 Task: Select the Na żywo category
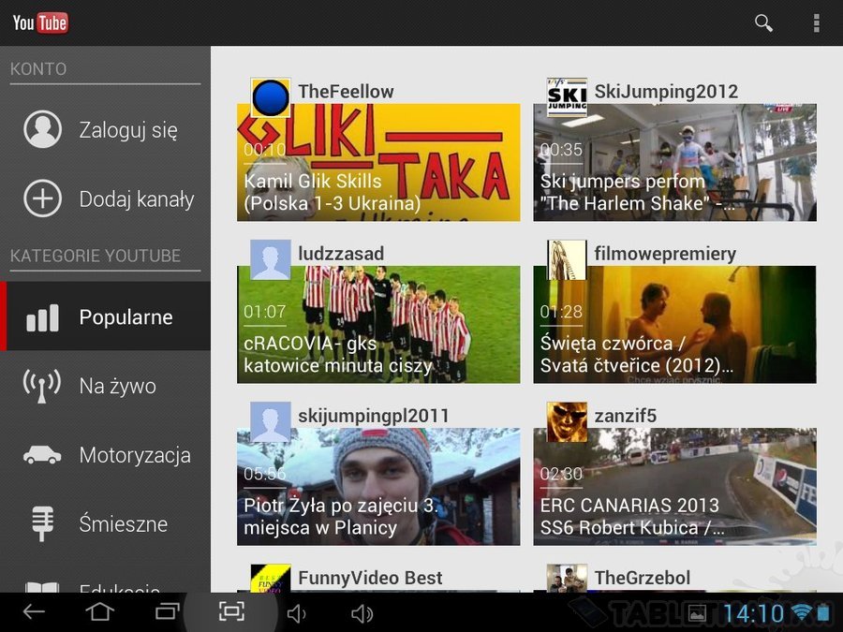pyautogui.click(x=105, y=386)
